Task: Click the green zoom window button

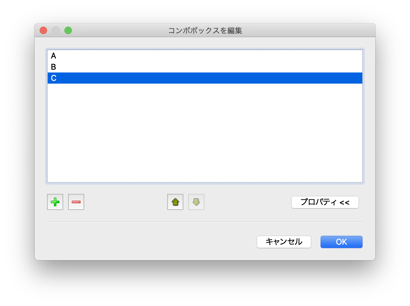Action: click(68, 30)
